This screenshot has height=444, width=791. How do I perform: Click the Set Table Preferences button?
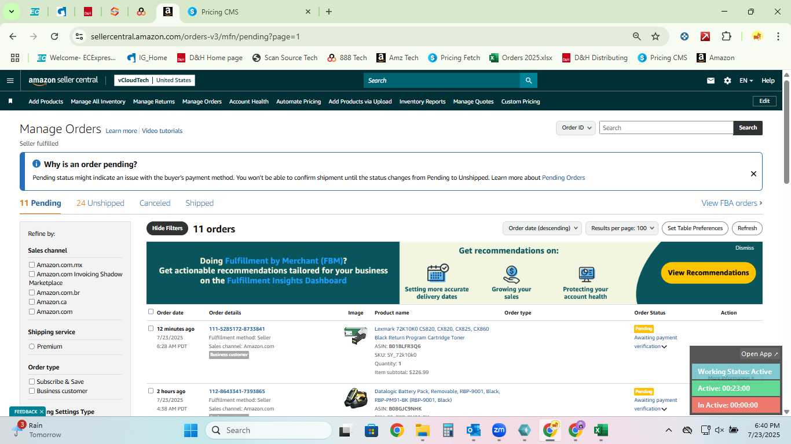point(695,228)
